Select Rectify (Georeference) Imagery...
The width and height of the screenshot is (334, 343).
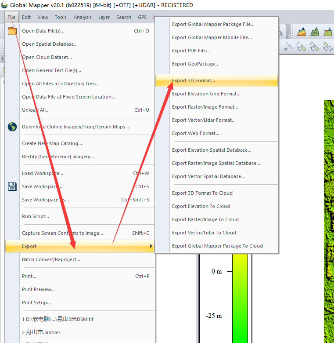[x=80, y=157]
